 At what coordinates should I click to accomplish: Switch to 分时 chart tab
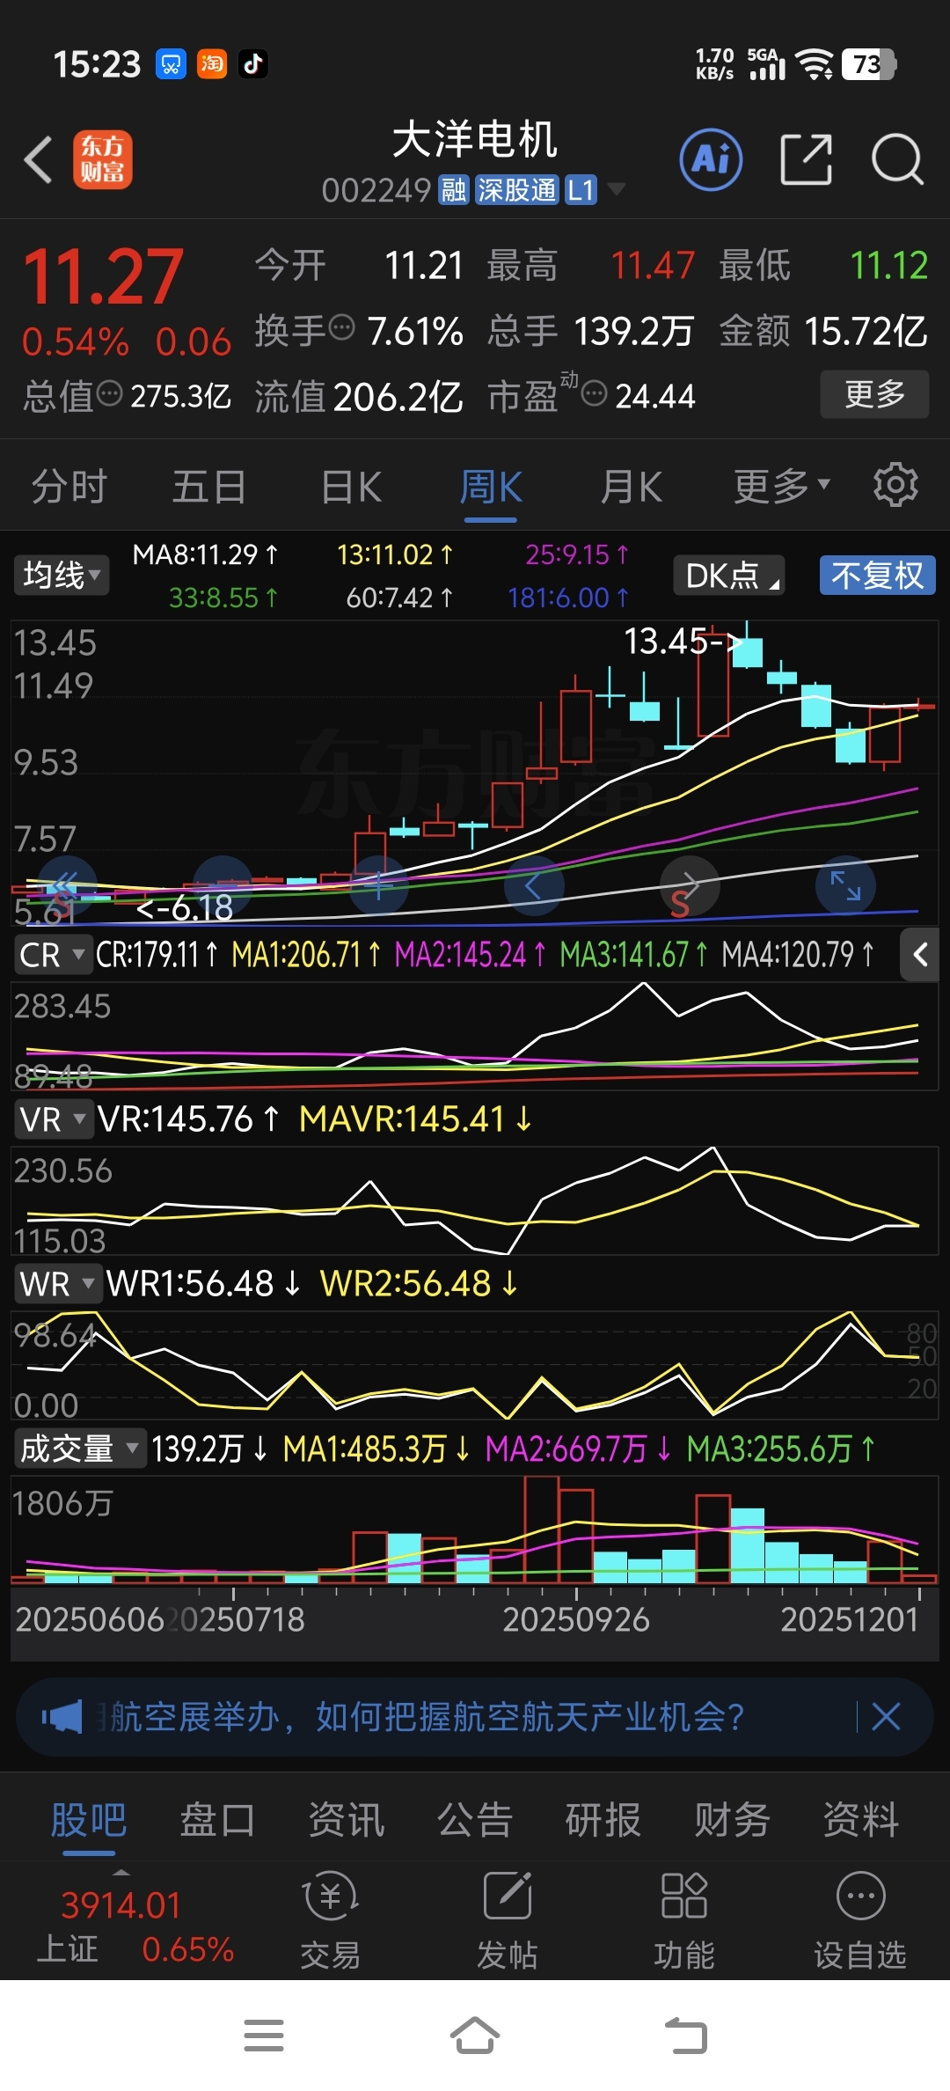(69, 487)
